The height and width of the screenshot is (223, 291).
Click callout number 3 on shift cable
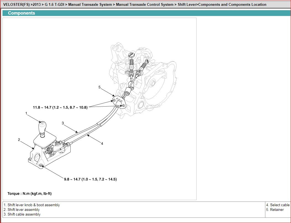pyautogui.click(x=63, y=123)
